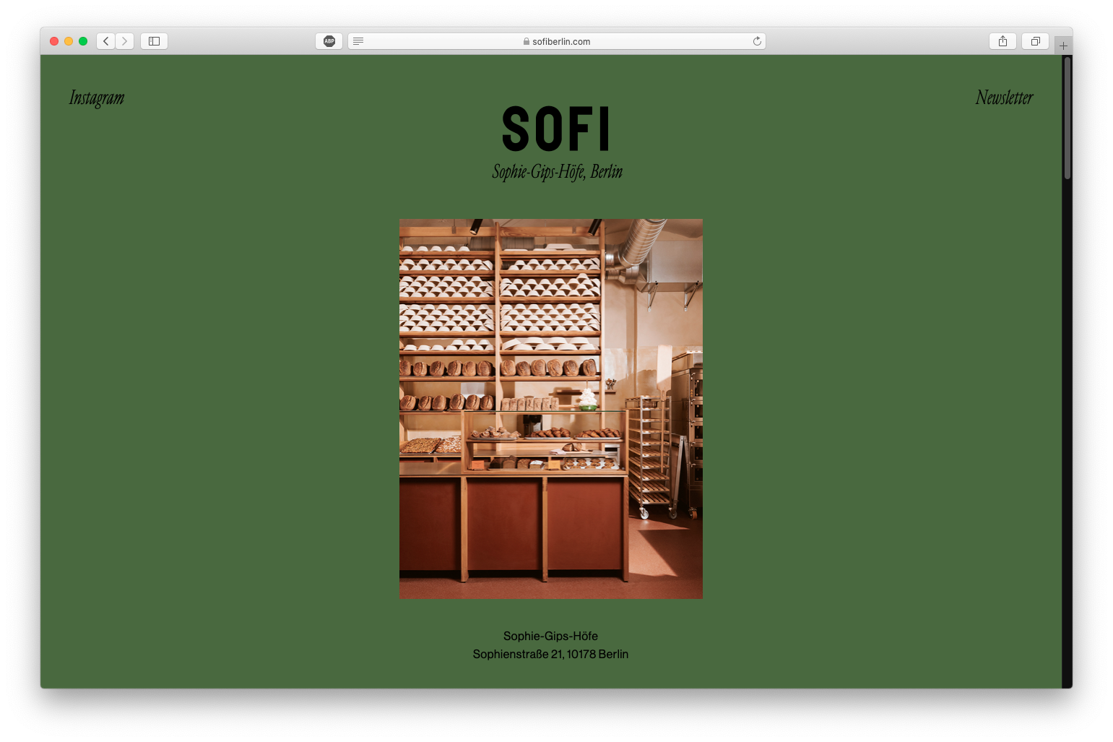
Task: Add a new tab with plus button
Action: pos(1063,46)
